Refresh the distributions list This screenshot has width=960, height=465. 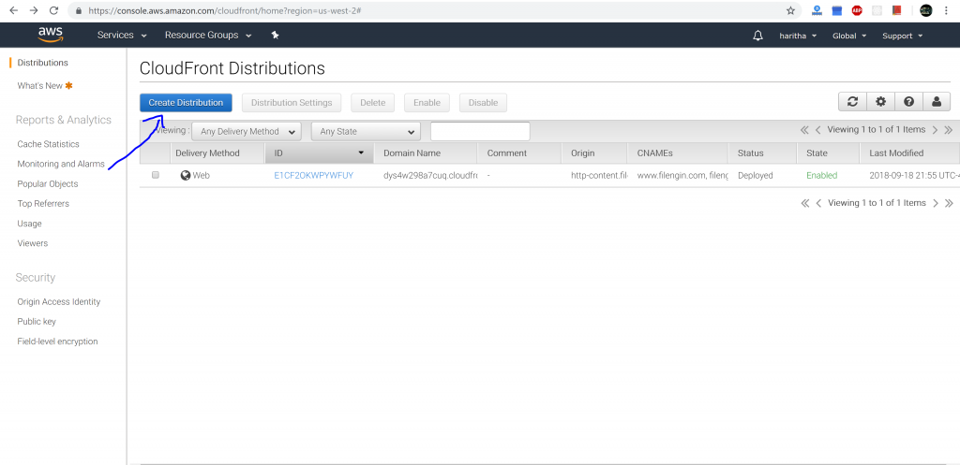coord(852,102)
